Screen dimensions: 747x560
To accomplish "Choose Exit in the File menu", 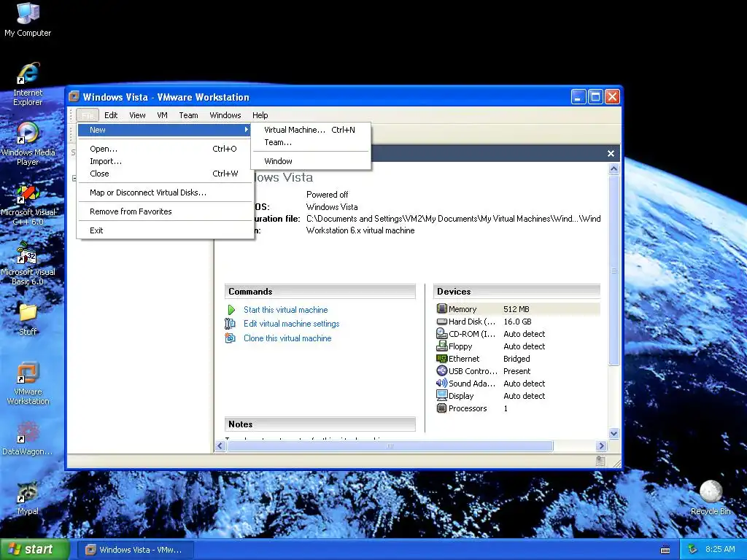I will click(x=165, y=230).
